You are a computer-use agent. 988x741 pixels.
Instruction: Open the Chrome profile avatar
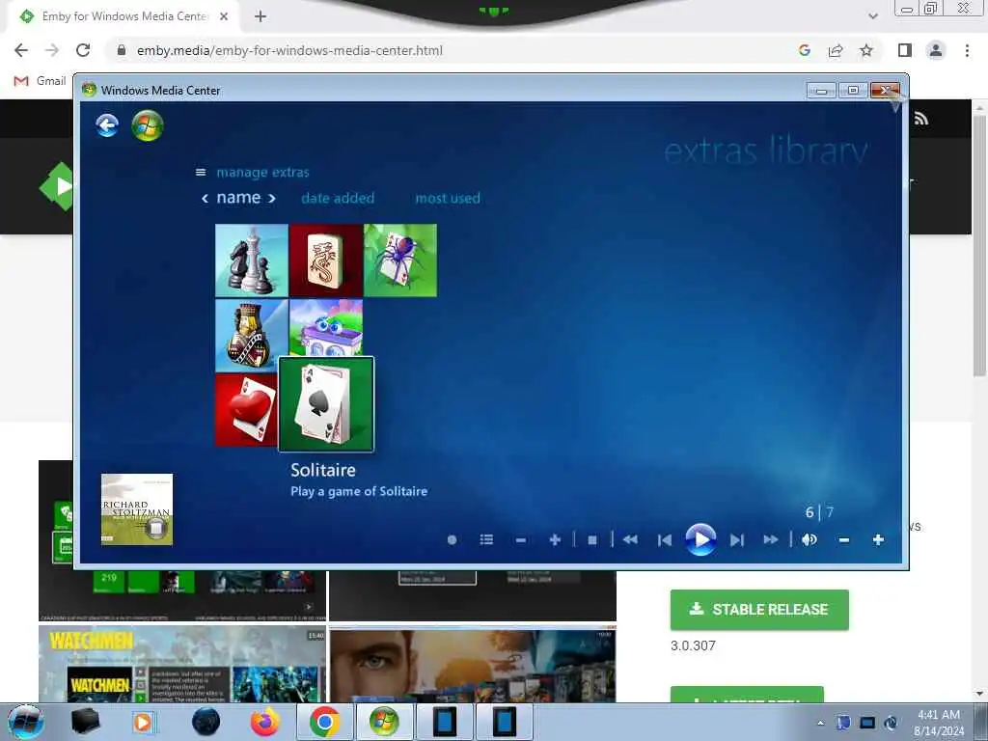[936, 50]
